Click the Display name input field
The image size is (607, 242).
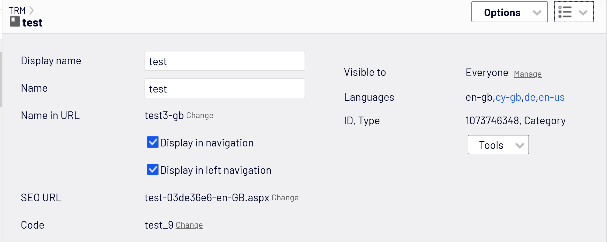click(225, 61)
